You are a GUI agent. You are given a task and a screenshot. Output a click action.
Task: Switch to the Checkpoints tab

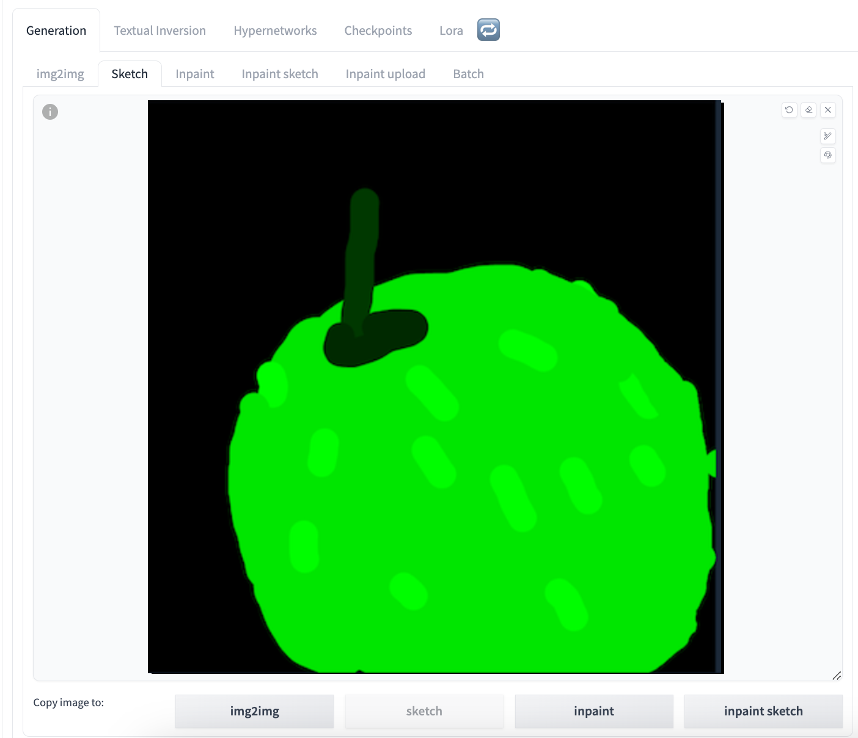[x=378, y=30]
